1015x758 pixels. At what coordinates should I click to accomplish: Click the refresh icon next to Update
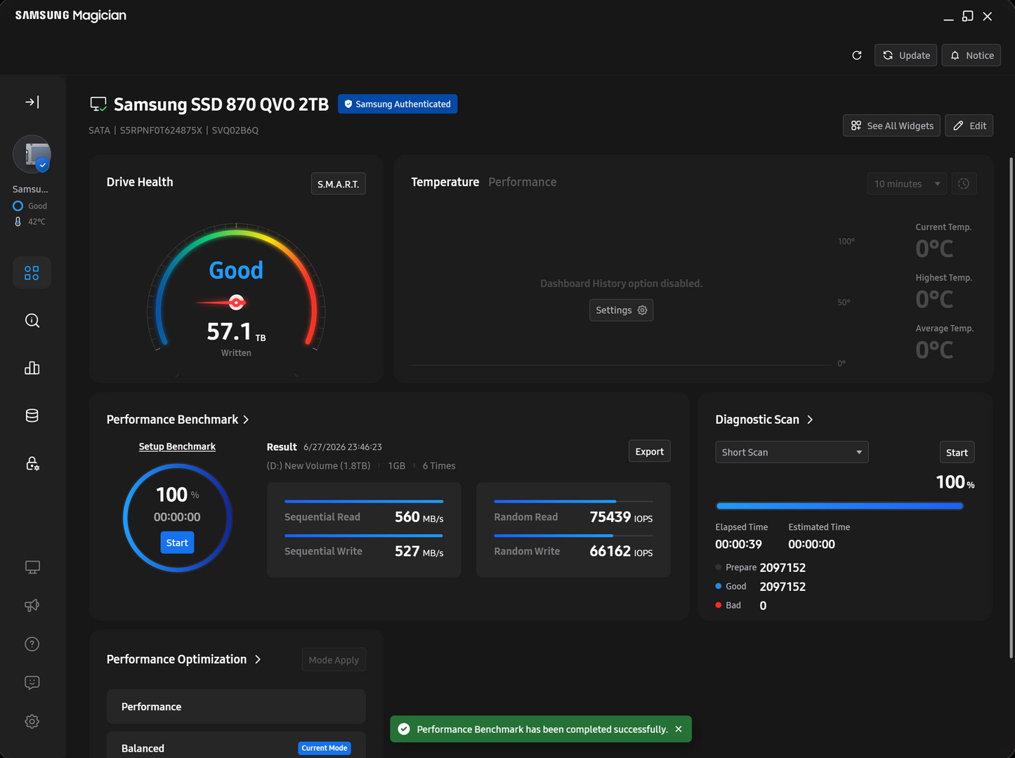(x=857, y=55)
